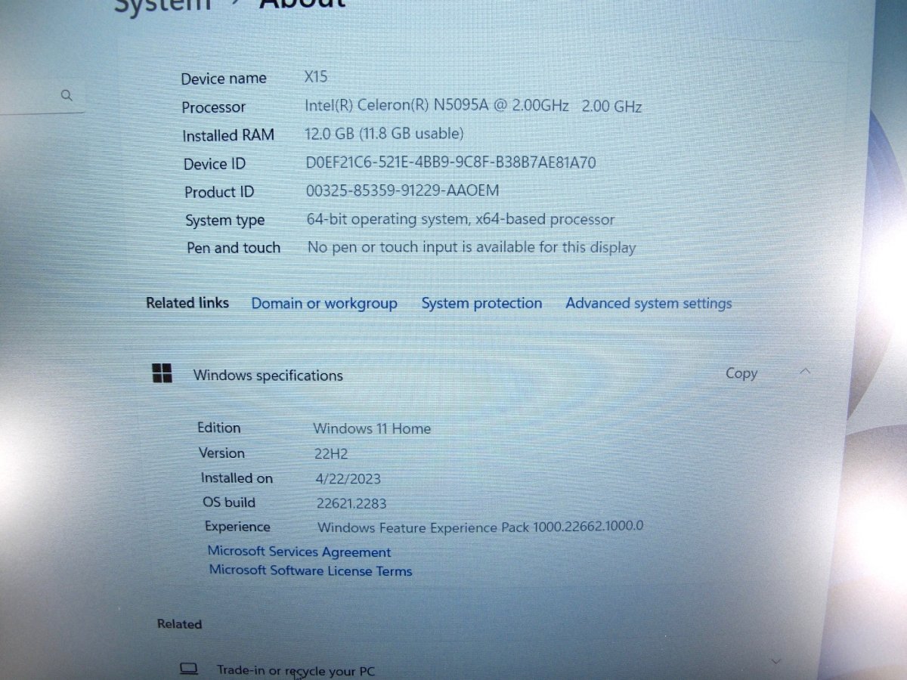907x680 pixels.
Task: Open Microsoft Services Agreement
Action: tap(299, 552)
